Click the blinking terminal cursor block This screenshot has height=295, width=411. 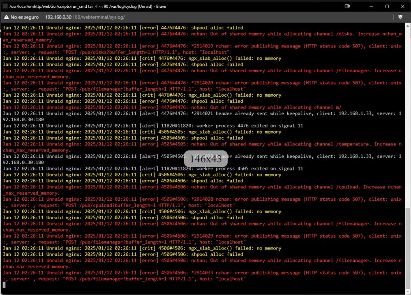point(4,285)
